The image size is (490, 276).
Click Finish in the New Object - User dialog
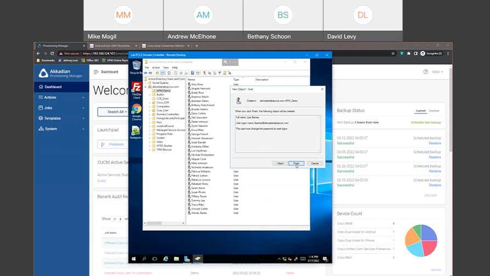pyautogui.click(x=296, y=164)
